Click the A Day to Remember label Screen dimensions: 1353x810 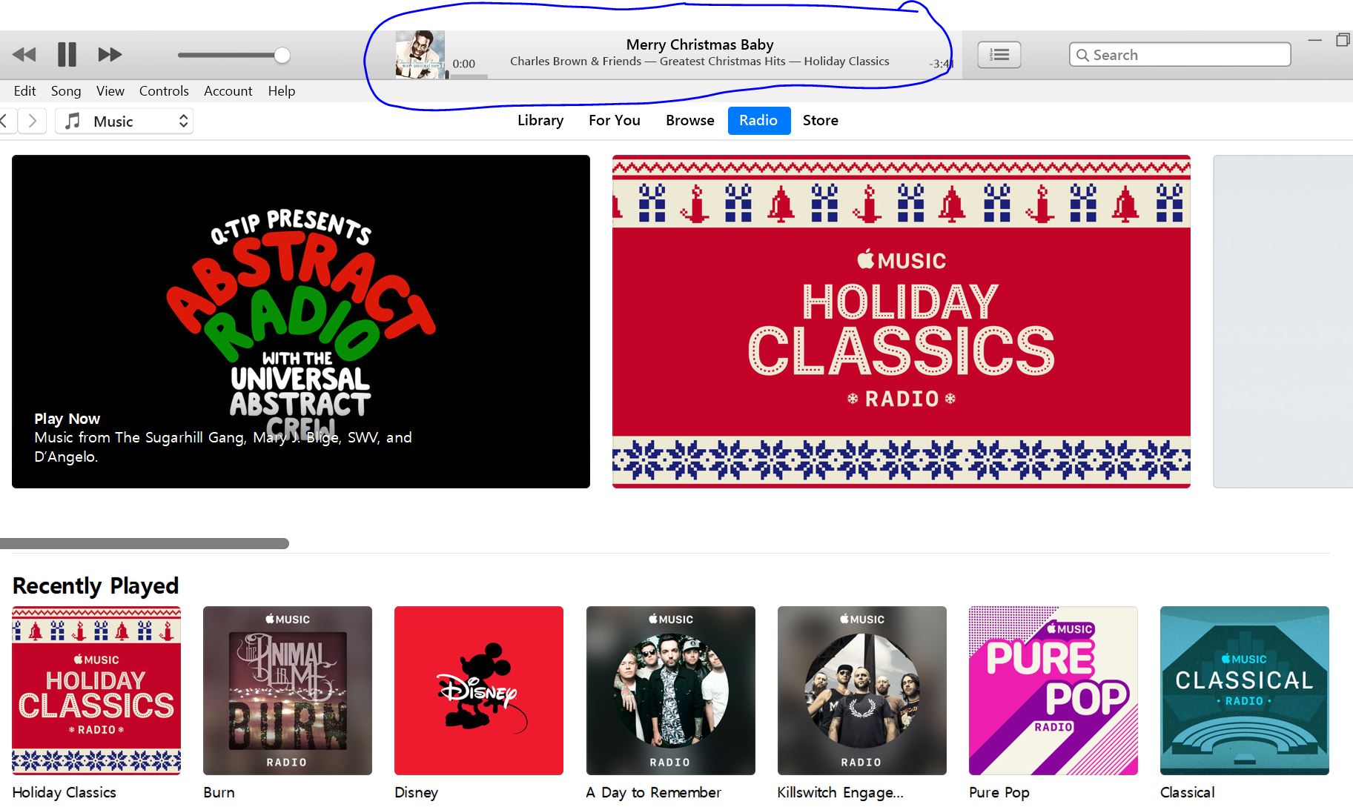tap(654, 792)
